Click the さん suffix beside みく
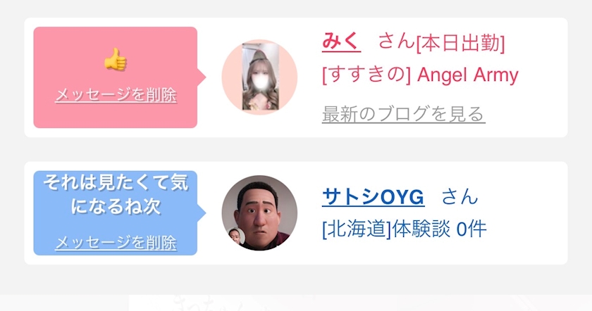The image size is (592, 311). pyautogui.click(x=396, y=41)
